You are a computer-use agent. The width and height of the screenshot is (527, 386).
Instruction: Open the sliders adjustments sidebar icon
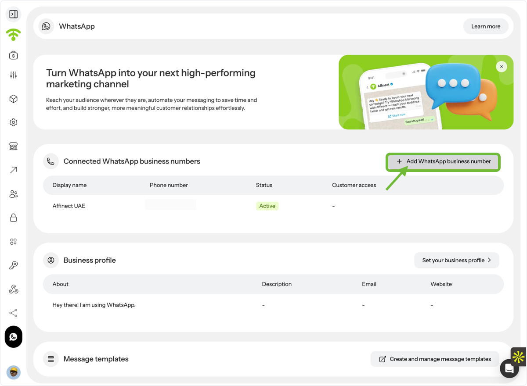tap(14, 75)
